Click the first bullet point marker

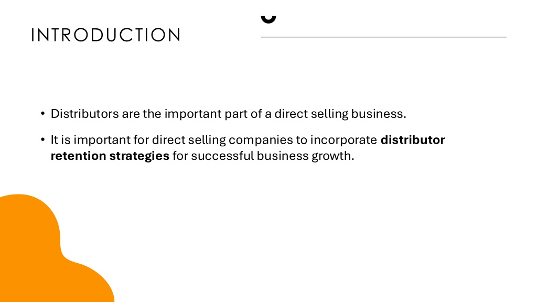click(42, 114)
